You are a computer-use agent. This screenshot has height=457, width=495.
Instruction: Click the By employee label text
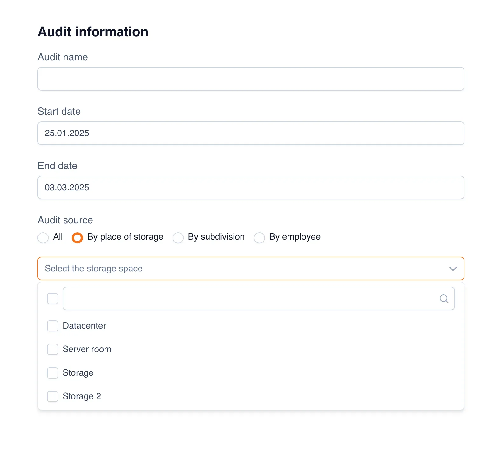(295, 237)
